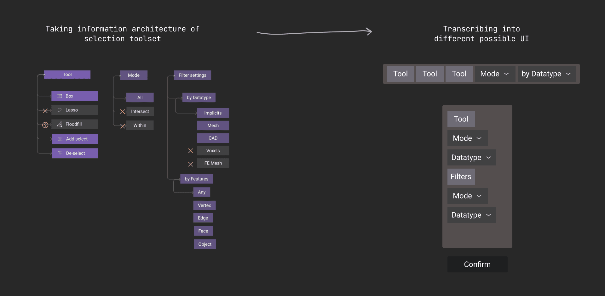
Task: Choose the Face feature node
Action: (203, 231)
